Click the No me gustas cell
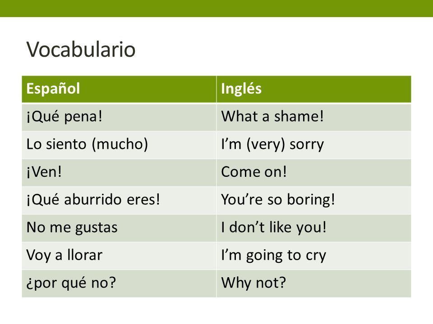Viewport: 433px width, 324px height. pos(119,228)
